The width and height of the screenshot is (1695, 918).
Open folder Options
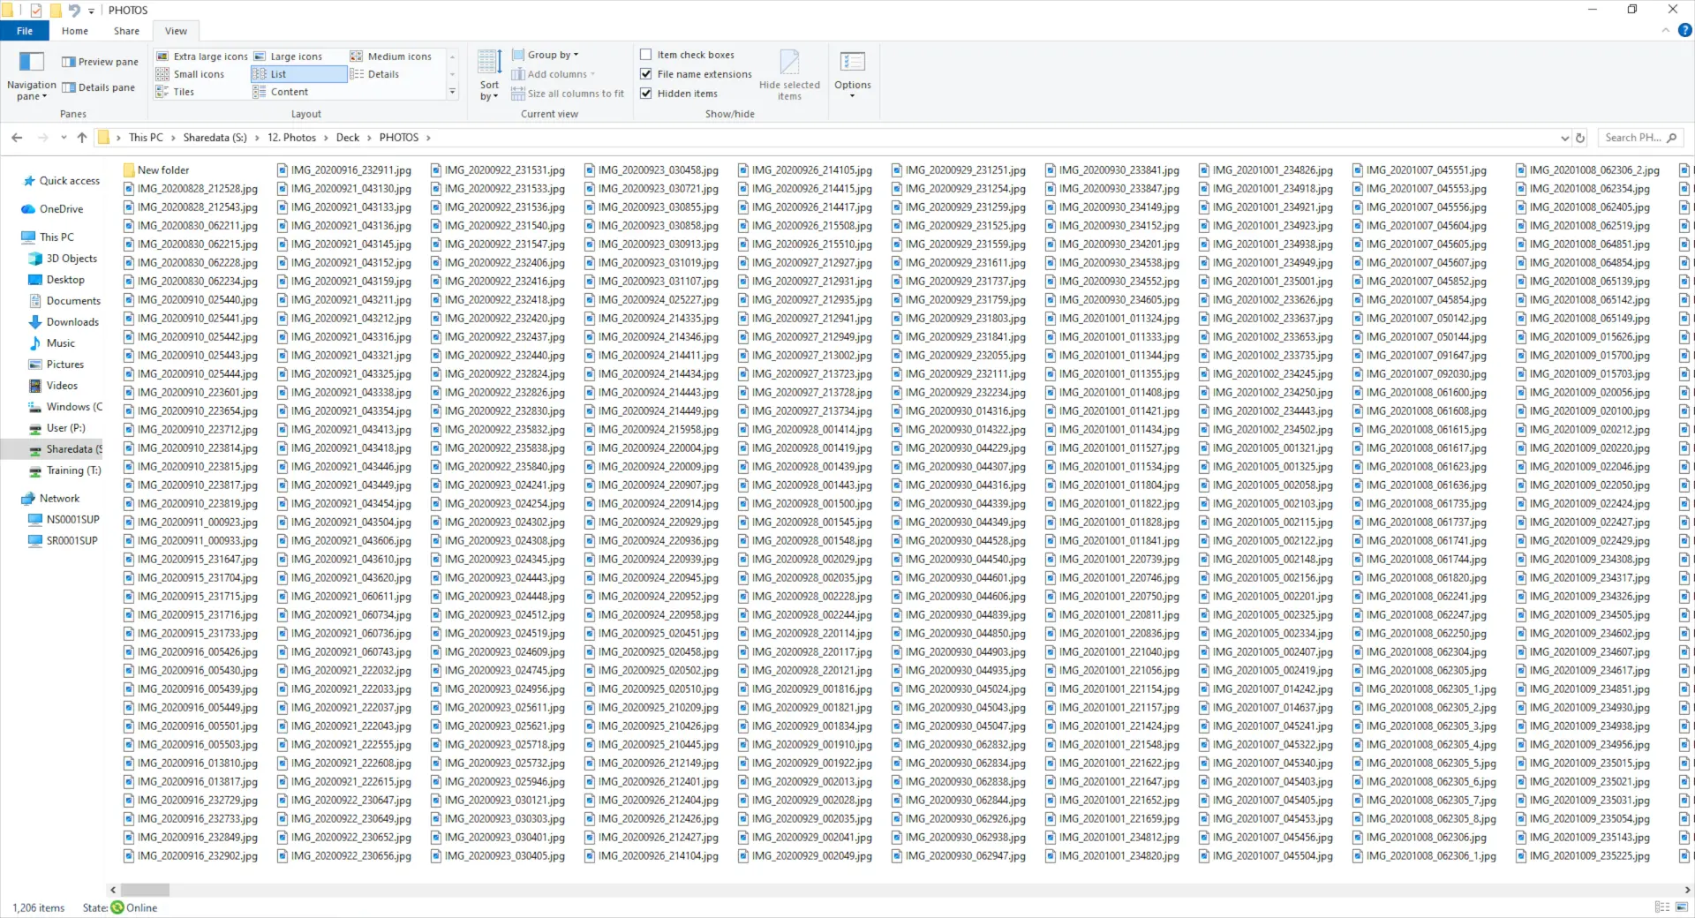pos(853,76)
